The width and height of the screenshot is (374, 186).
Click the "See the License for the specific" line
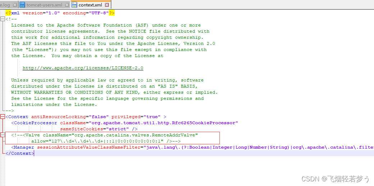click(x=107, y=98)
